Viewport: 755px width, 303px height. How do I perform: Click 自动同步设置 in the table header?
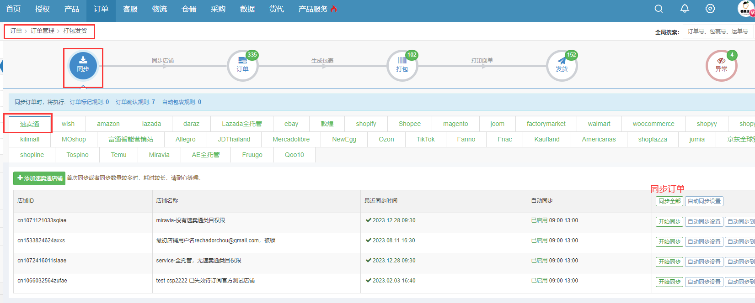click(x=704, y=201)
